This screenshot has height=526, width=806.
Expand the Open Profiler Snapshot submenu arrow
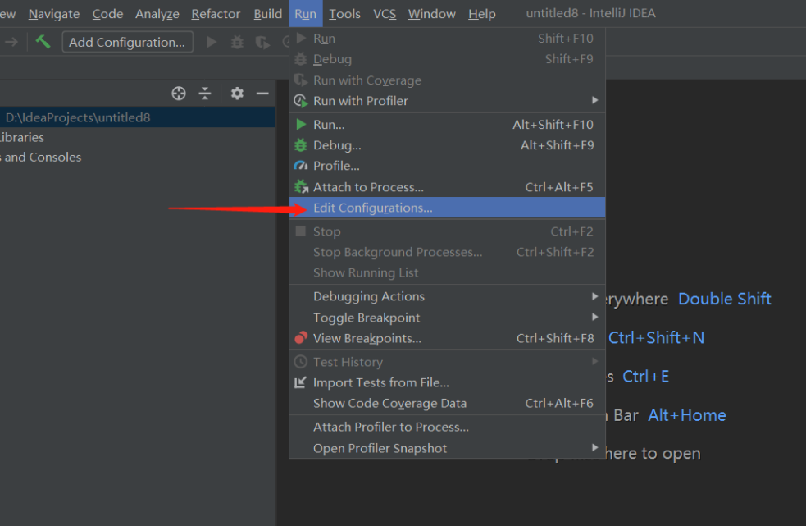594,447
